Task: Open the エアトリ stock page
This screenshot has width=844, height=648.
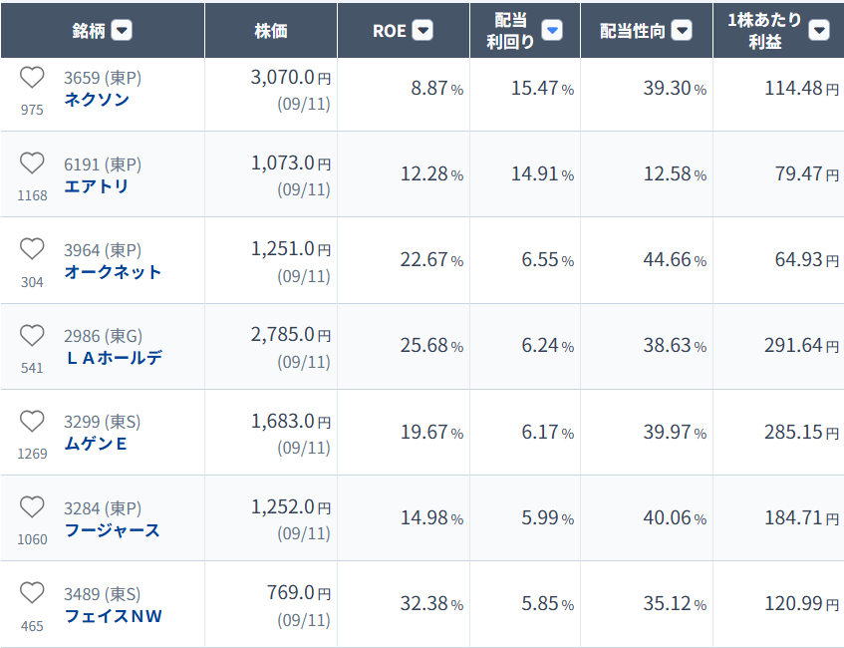Action: (97, 186)
